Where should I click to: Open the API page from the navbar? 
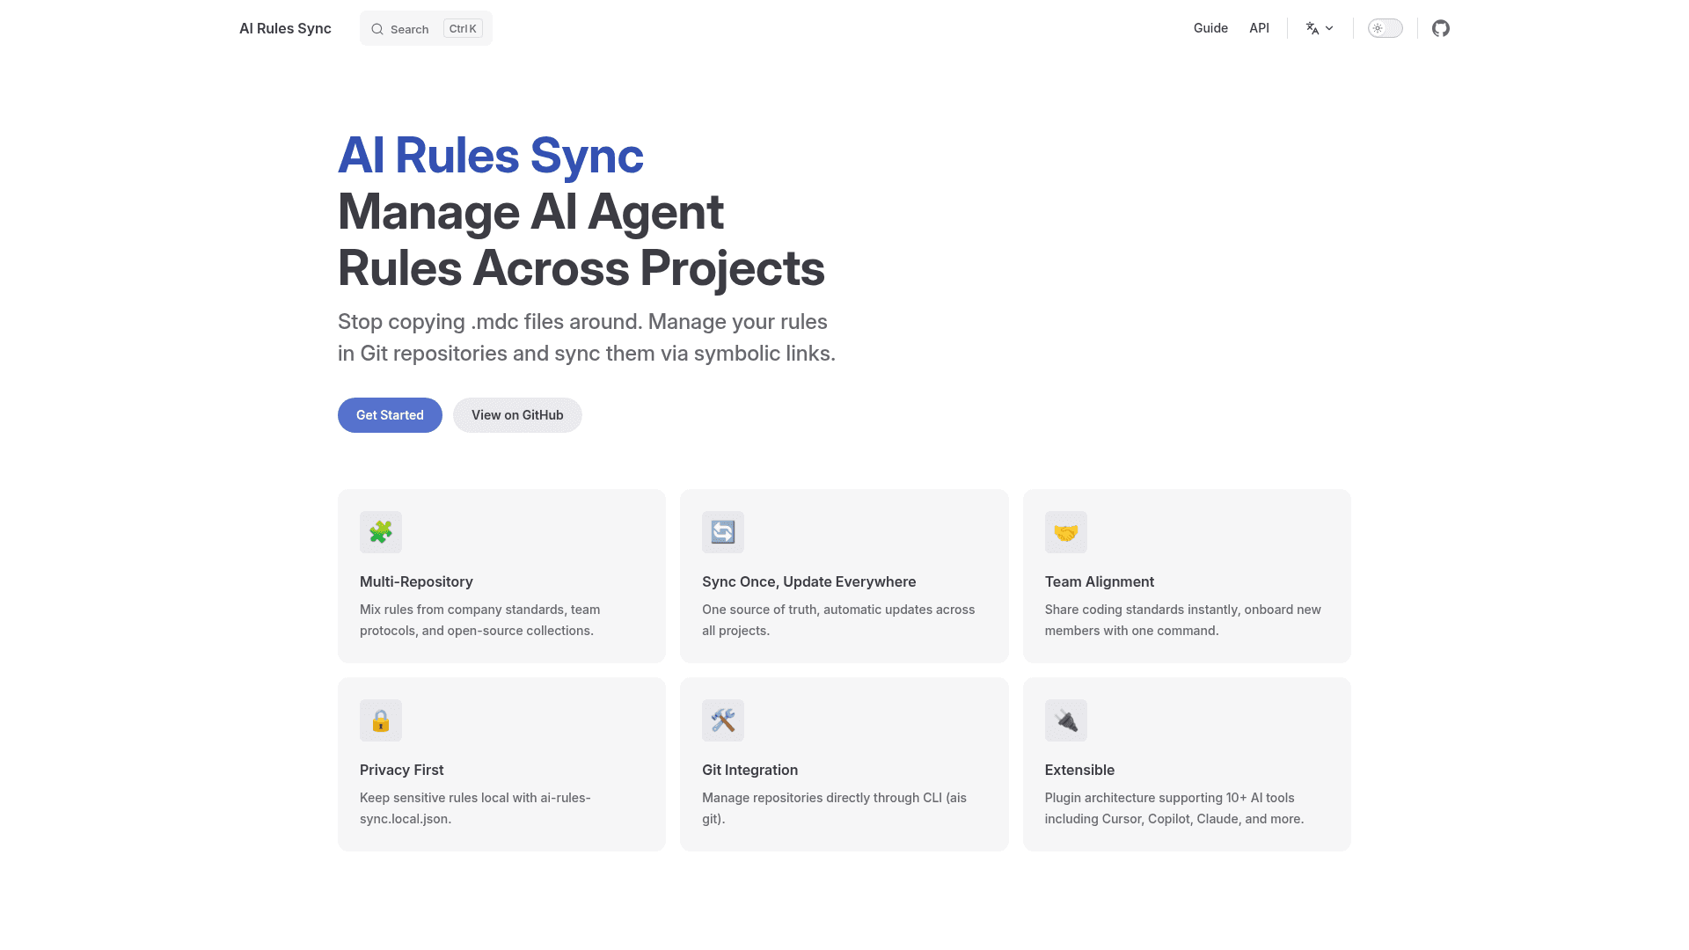tap(1259, 28)
